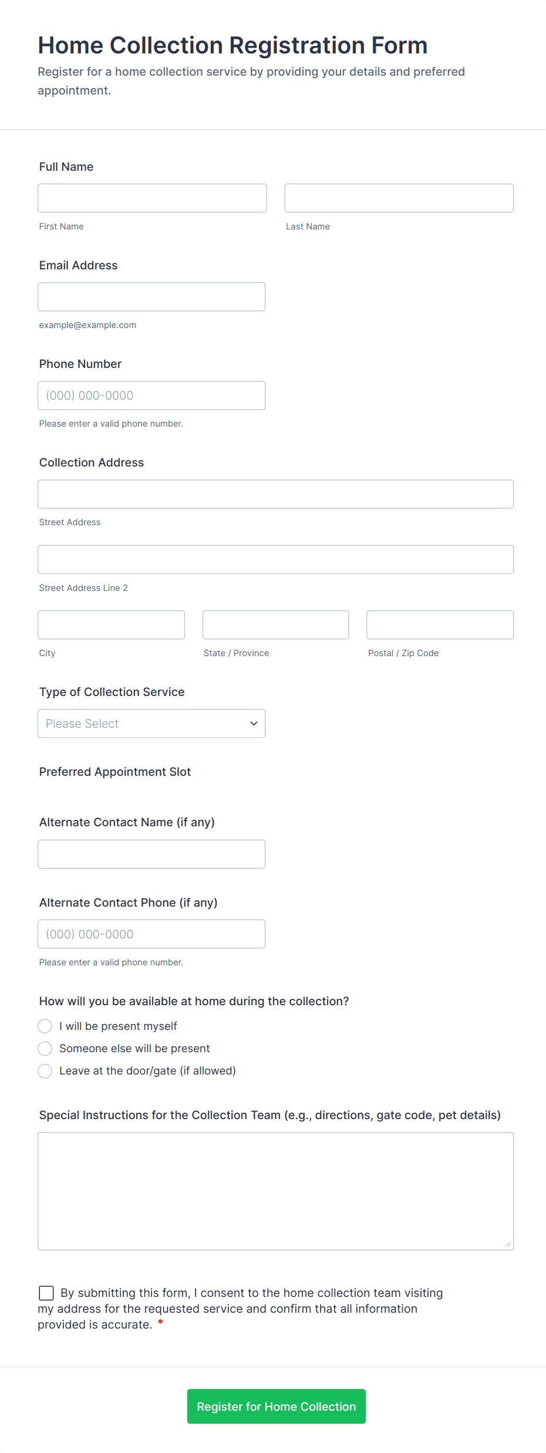
Task: Click the Special Instructions text area
Action: click(x=275, y=1191)
